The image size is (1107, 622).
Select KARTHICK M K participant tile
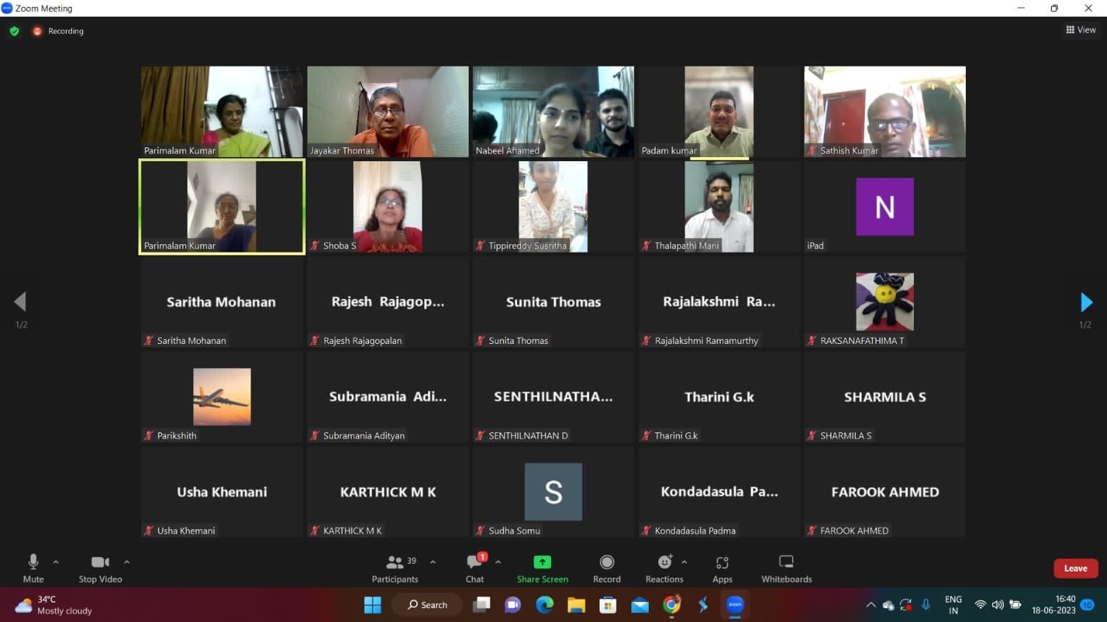click(x=388, y=492)
